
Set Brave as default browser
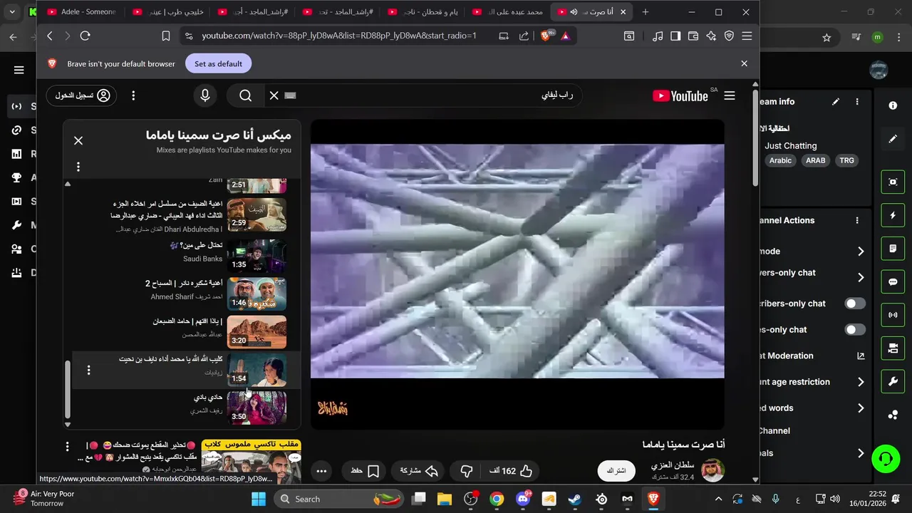pos(218,63)
